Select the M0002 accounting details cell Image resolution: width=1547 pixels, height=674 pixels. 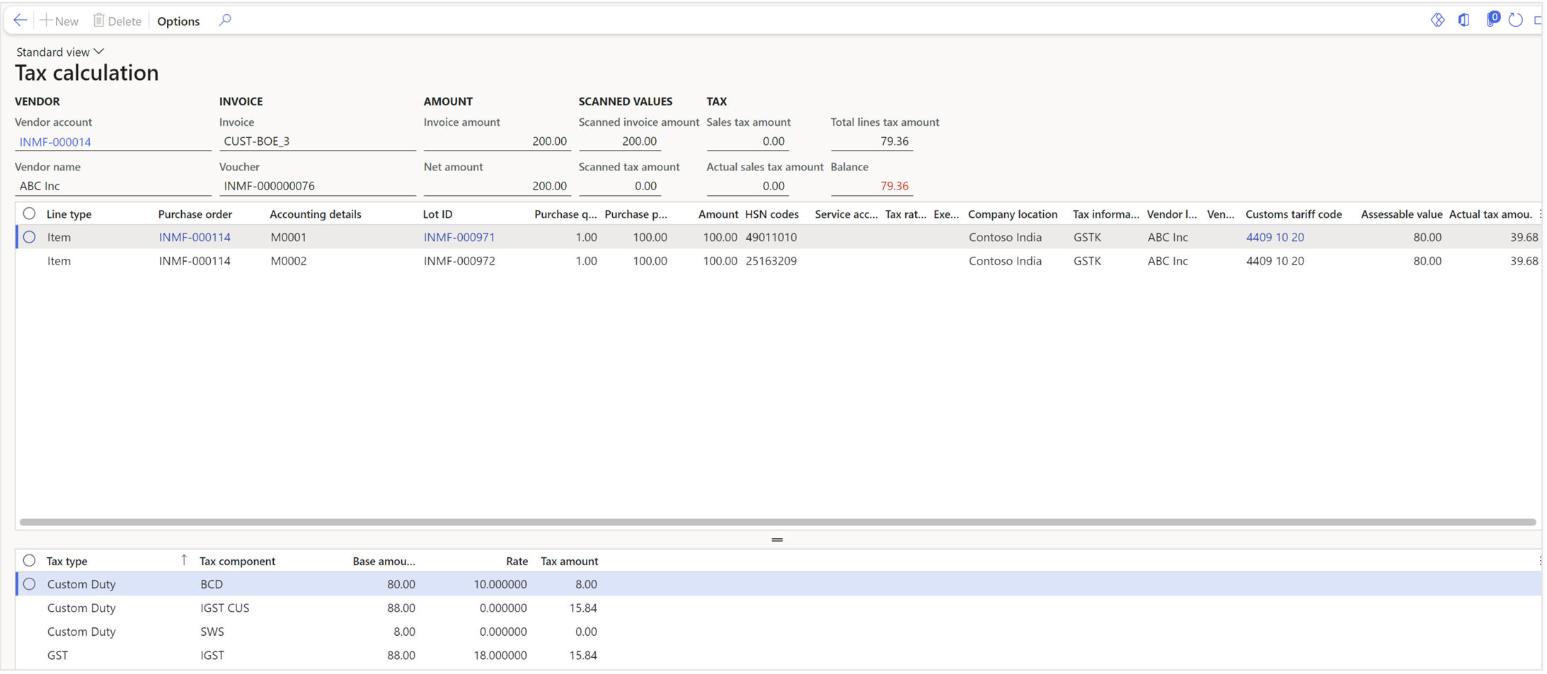coord(289,261)
